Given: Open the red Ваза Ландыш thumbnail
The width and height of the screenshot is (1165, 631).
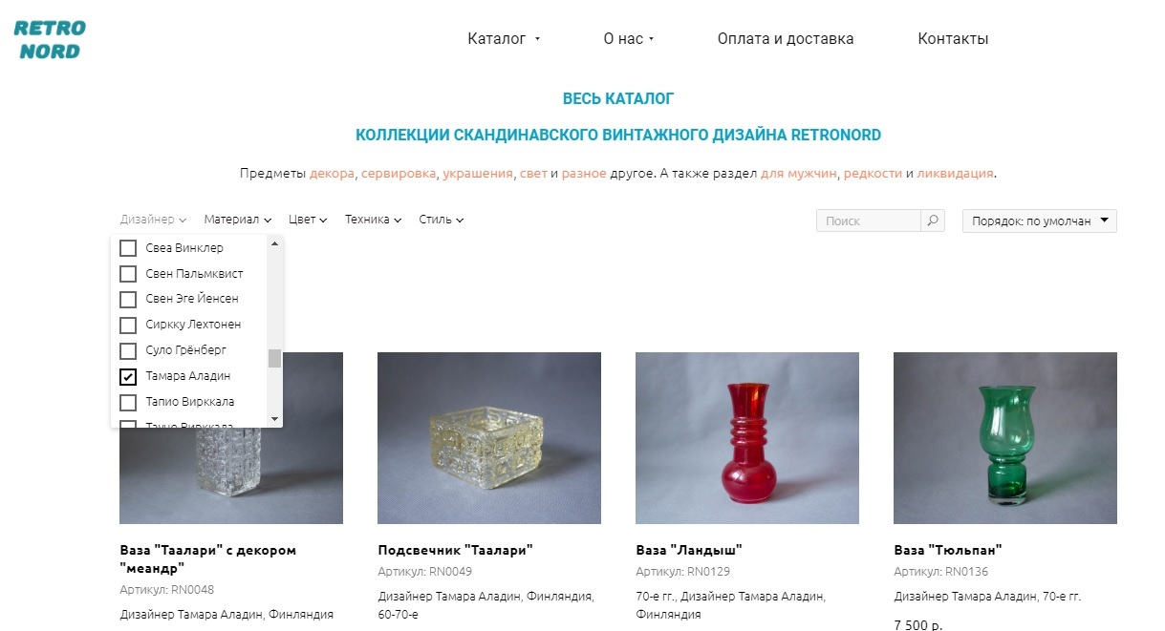Looking at the screenshot, I should (x=747, y=438).
